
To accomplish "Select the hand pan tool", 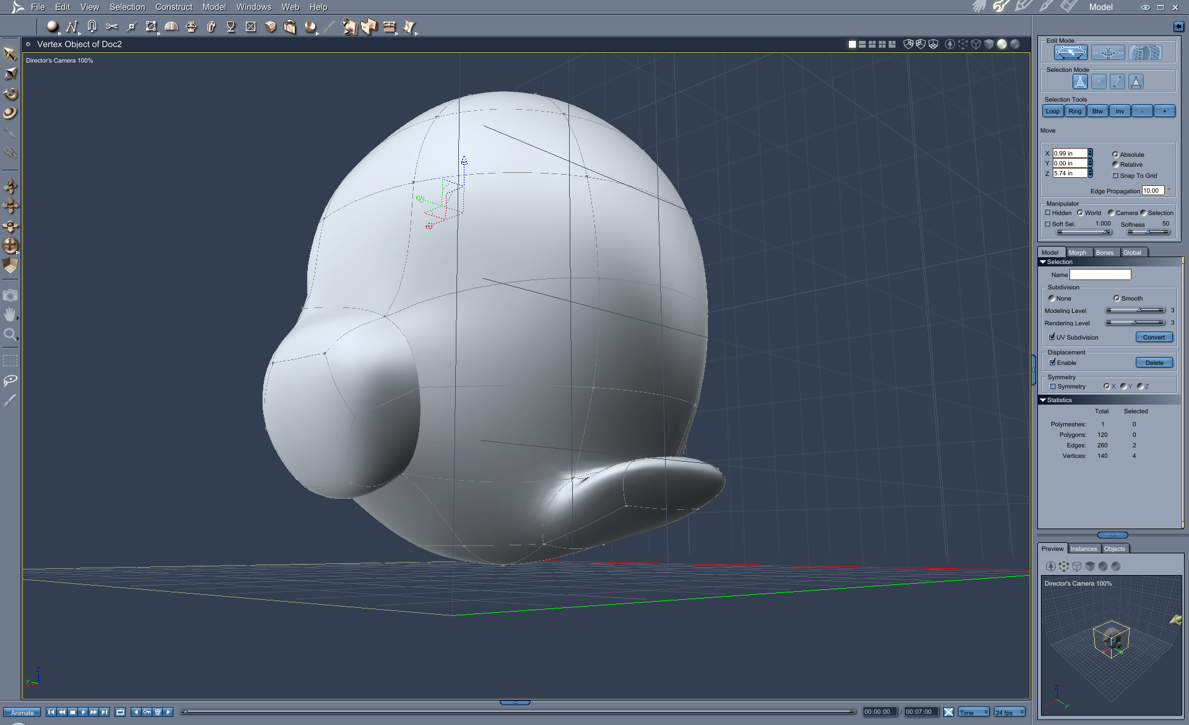I will (x=10, y=315).
